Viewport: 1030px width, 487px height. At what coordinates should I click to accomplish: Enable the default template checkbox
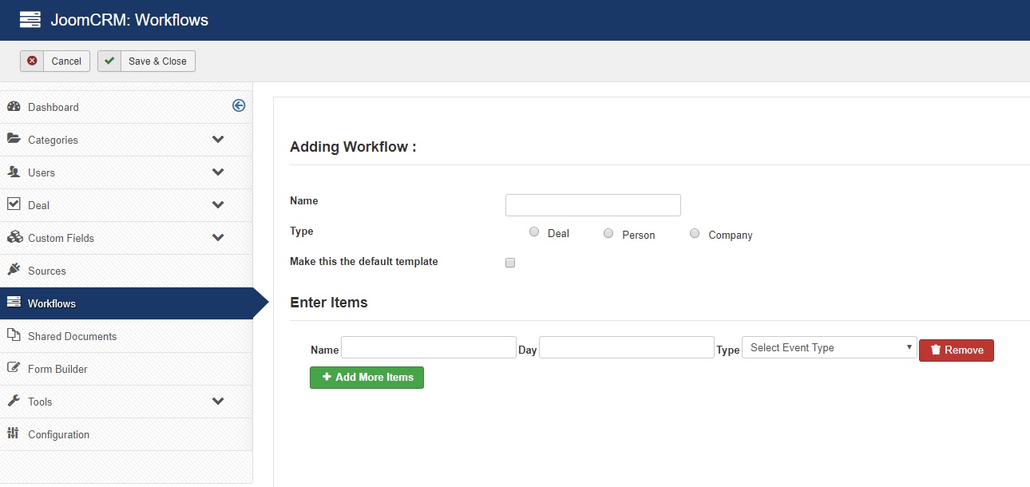pos(510,263)
